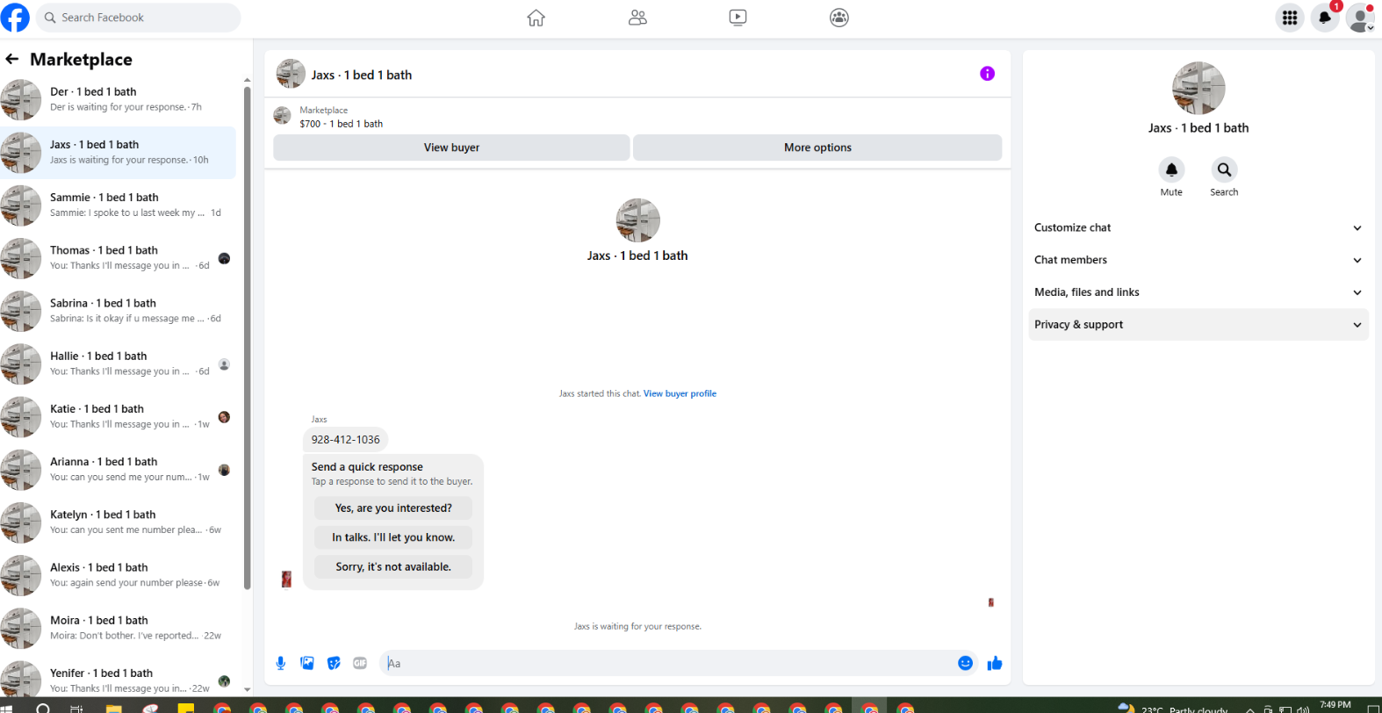
Task: Open the conversation information icon
Action: tap(987, 74)
